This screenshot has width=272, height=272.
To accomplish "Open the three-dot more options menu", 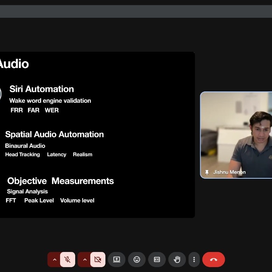I will pyautogui.click(x=194, y=260).
